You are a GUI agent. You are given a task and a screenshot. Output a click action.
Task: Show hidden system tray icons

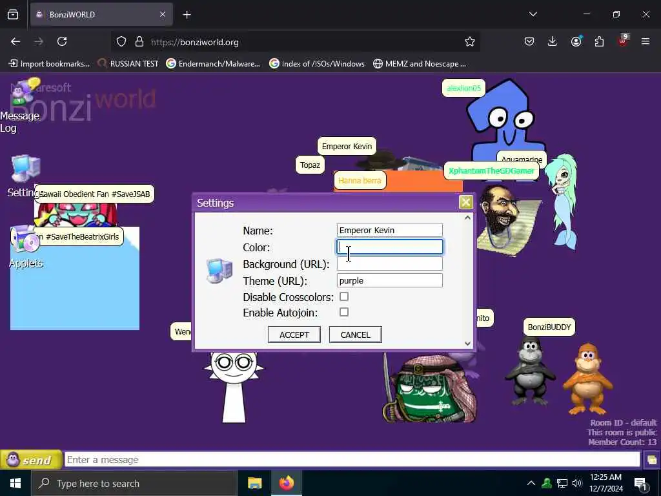(531, 483)
